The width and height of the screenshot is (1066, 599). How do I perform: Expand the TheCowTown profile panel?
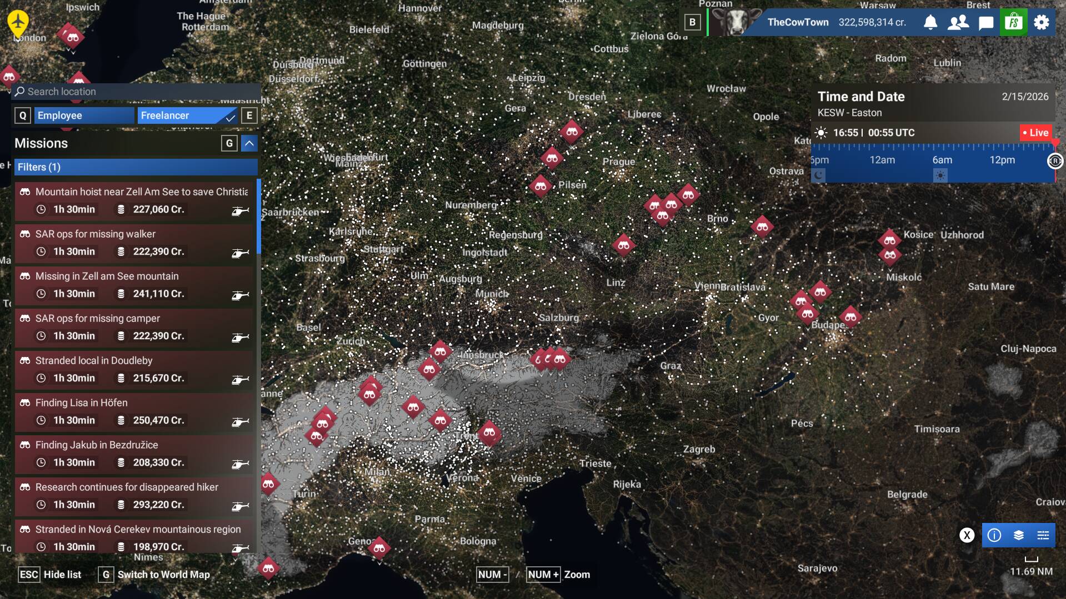[x=798, y=22]
